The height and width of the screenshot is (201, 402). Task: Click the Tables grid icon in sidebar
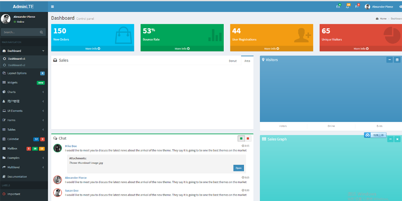coord(4,130)
